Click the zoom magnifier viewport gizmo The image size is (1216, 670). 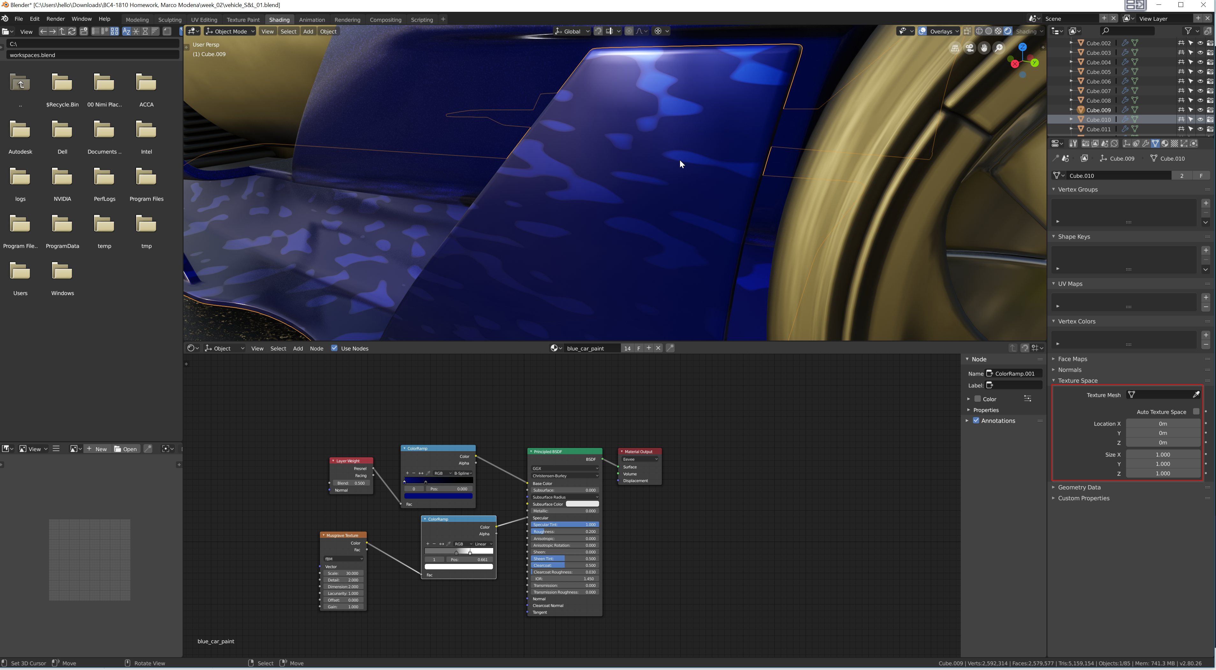999,48
